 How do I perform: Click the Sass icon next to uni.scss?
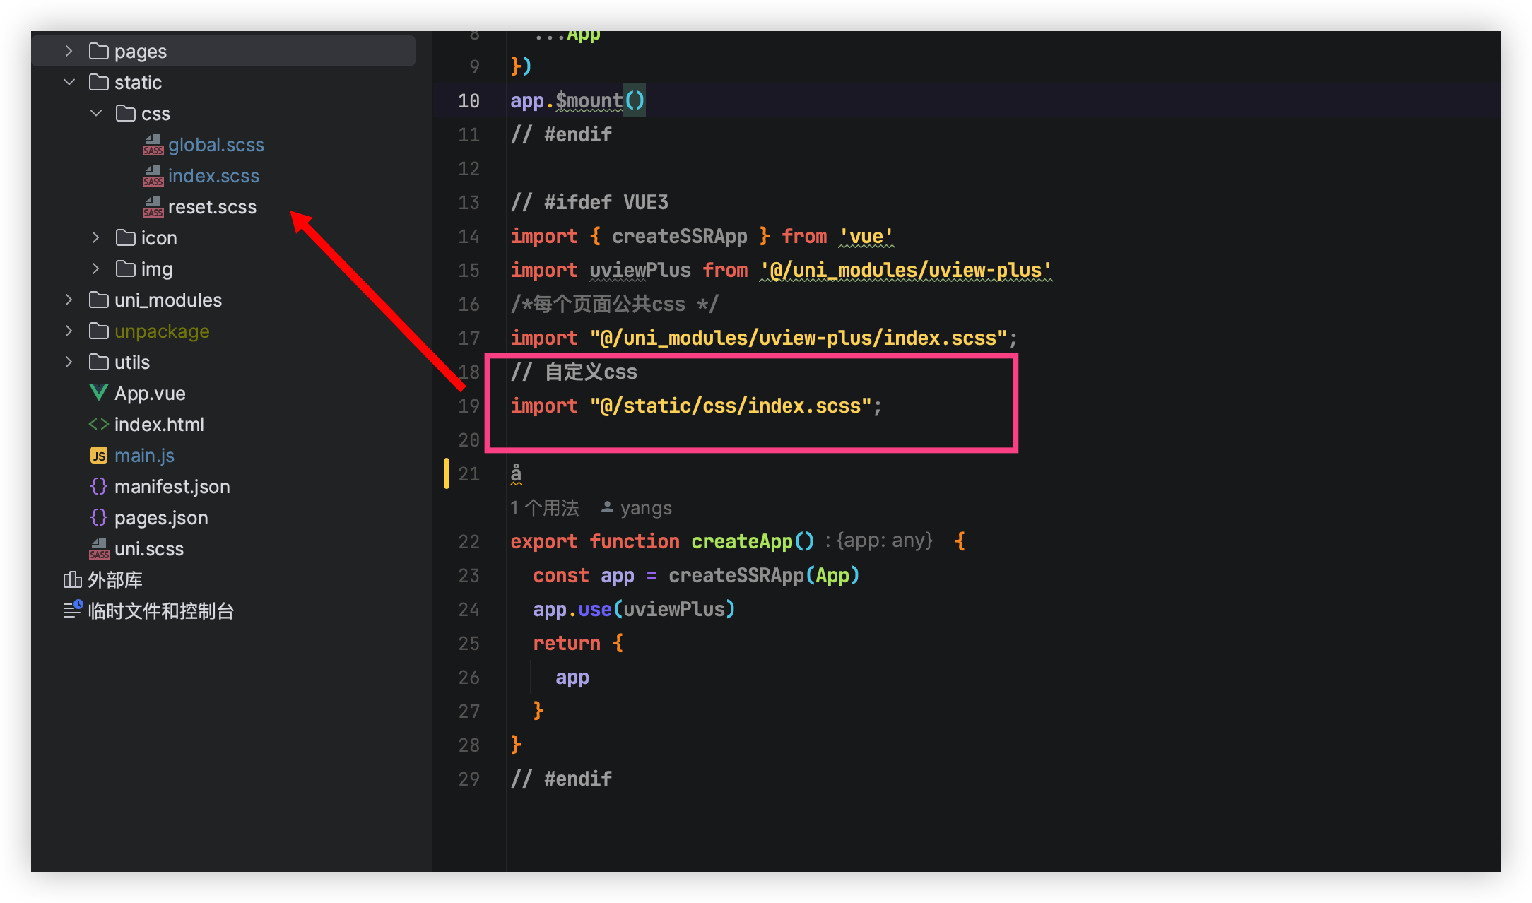pyautogui.click(x=99, y=549)
